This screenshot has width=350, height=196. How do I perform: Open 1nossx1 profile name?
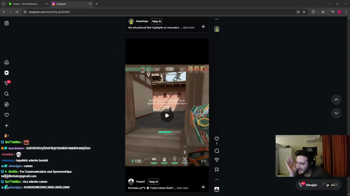140,182
